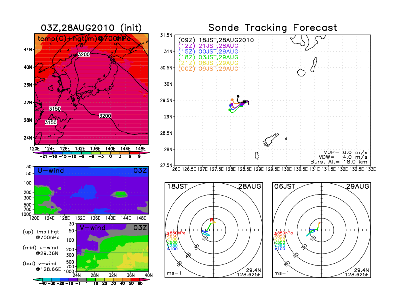The width and height of the screenshot is (395, 305).
Task: Click the black 09Z landing dot
Action: click(238, 96)
